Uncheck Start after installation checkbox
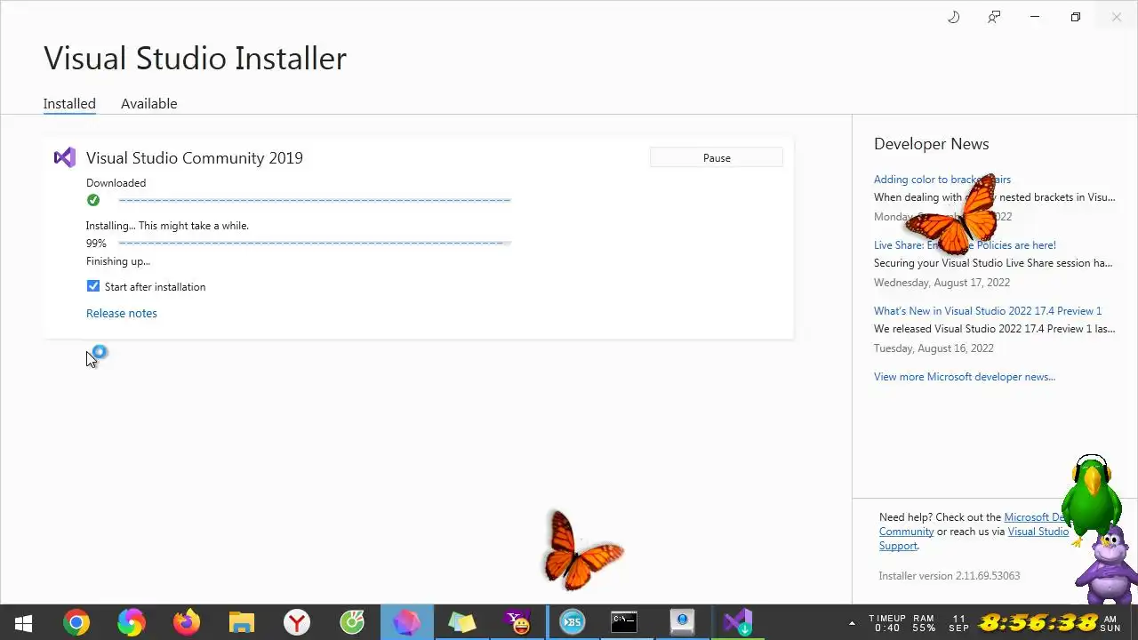The image size is (1138, 640). 93,286
